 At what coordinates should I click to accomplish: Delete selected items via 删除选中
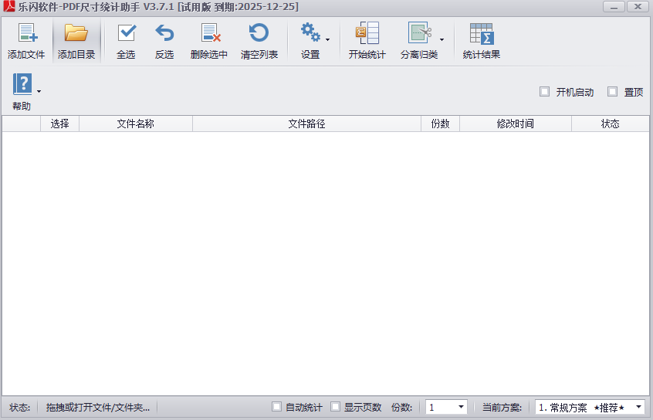pos(209,41)
